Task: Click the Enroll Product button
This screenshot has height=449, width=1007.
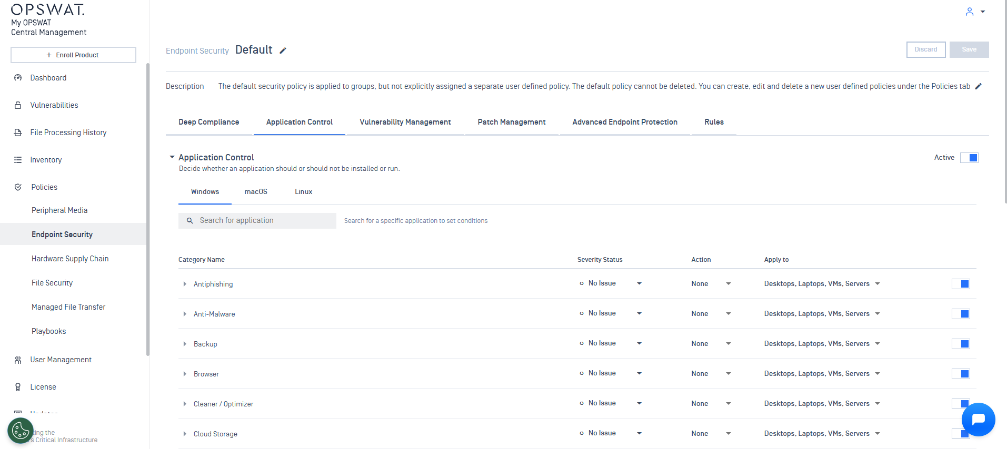Action: coord(73,55)
